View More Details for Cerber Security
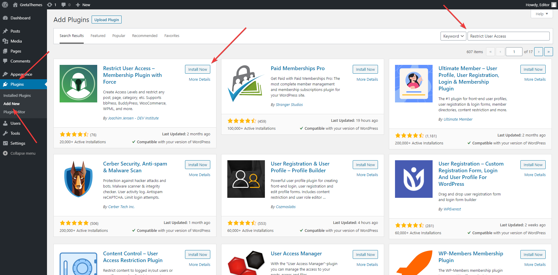 199,175
